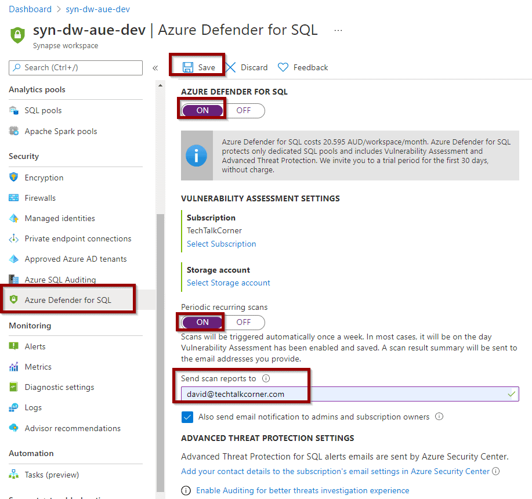
Task: Open Logs under Monitoring
Action: pyautogui.click(x=33, y=408)
